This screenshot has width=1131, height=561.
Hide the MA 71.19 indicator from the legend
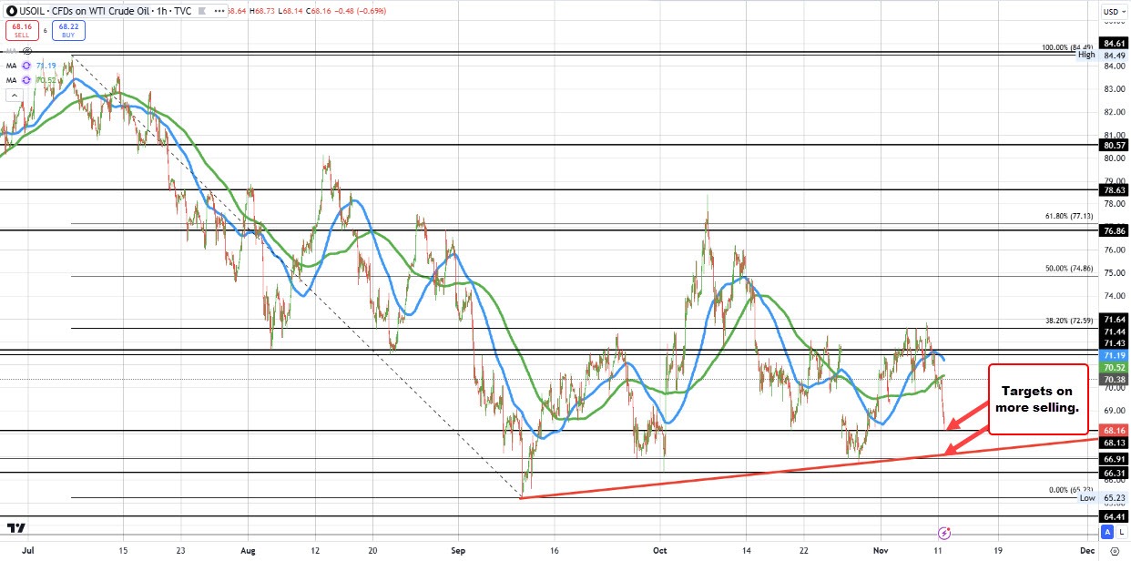(x=46, y=66)
